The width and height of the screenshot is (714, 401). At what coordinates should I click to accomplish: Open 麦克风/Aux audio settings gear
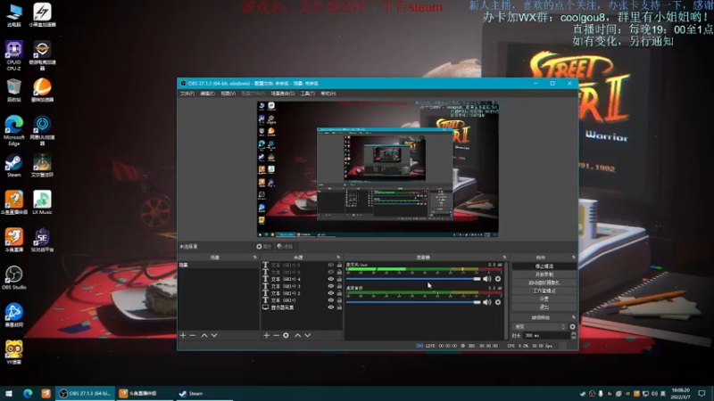click(498, 279)
